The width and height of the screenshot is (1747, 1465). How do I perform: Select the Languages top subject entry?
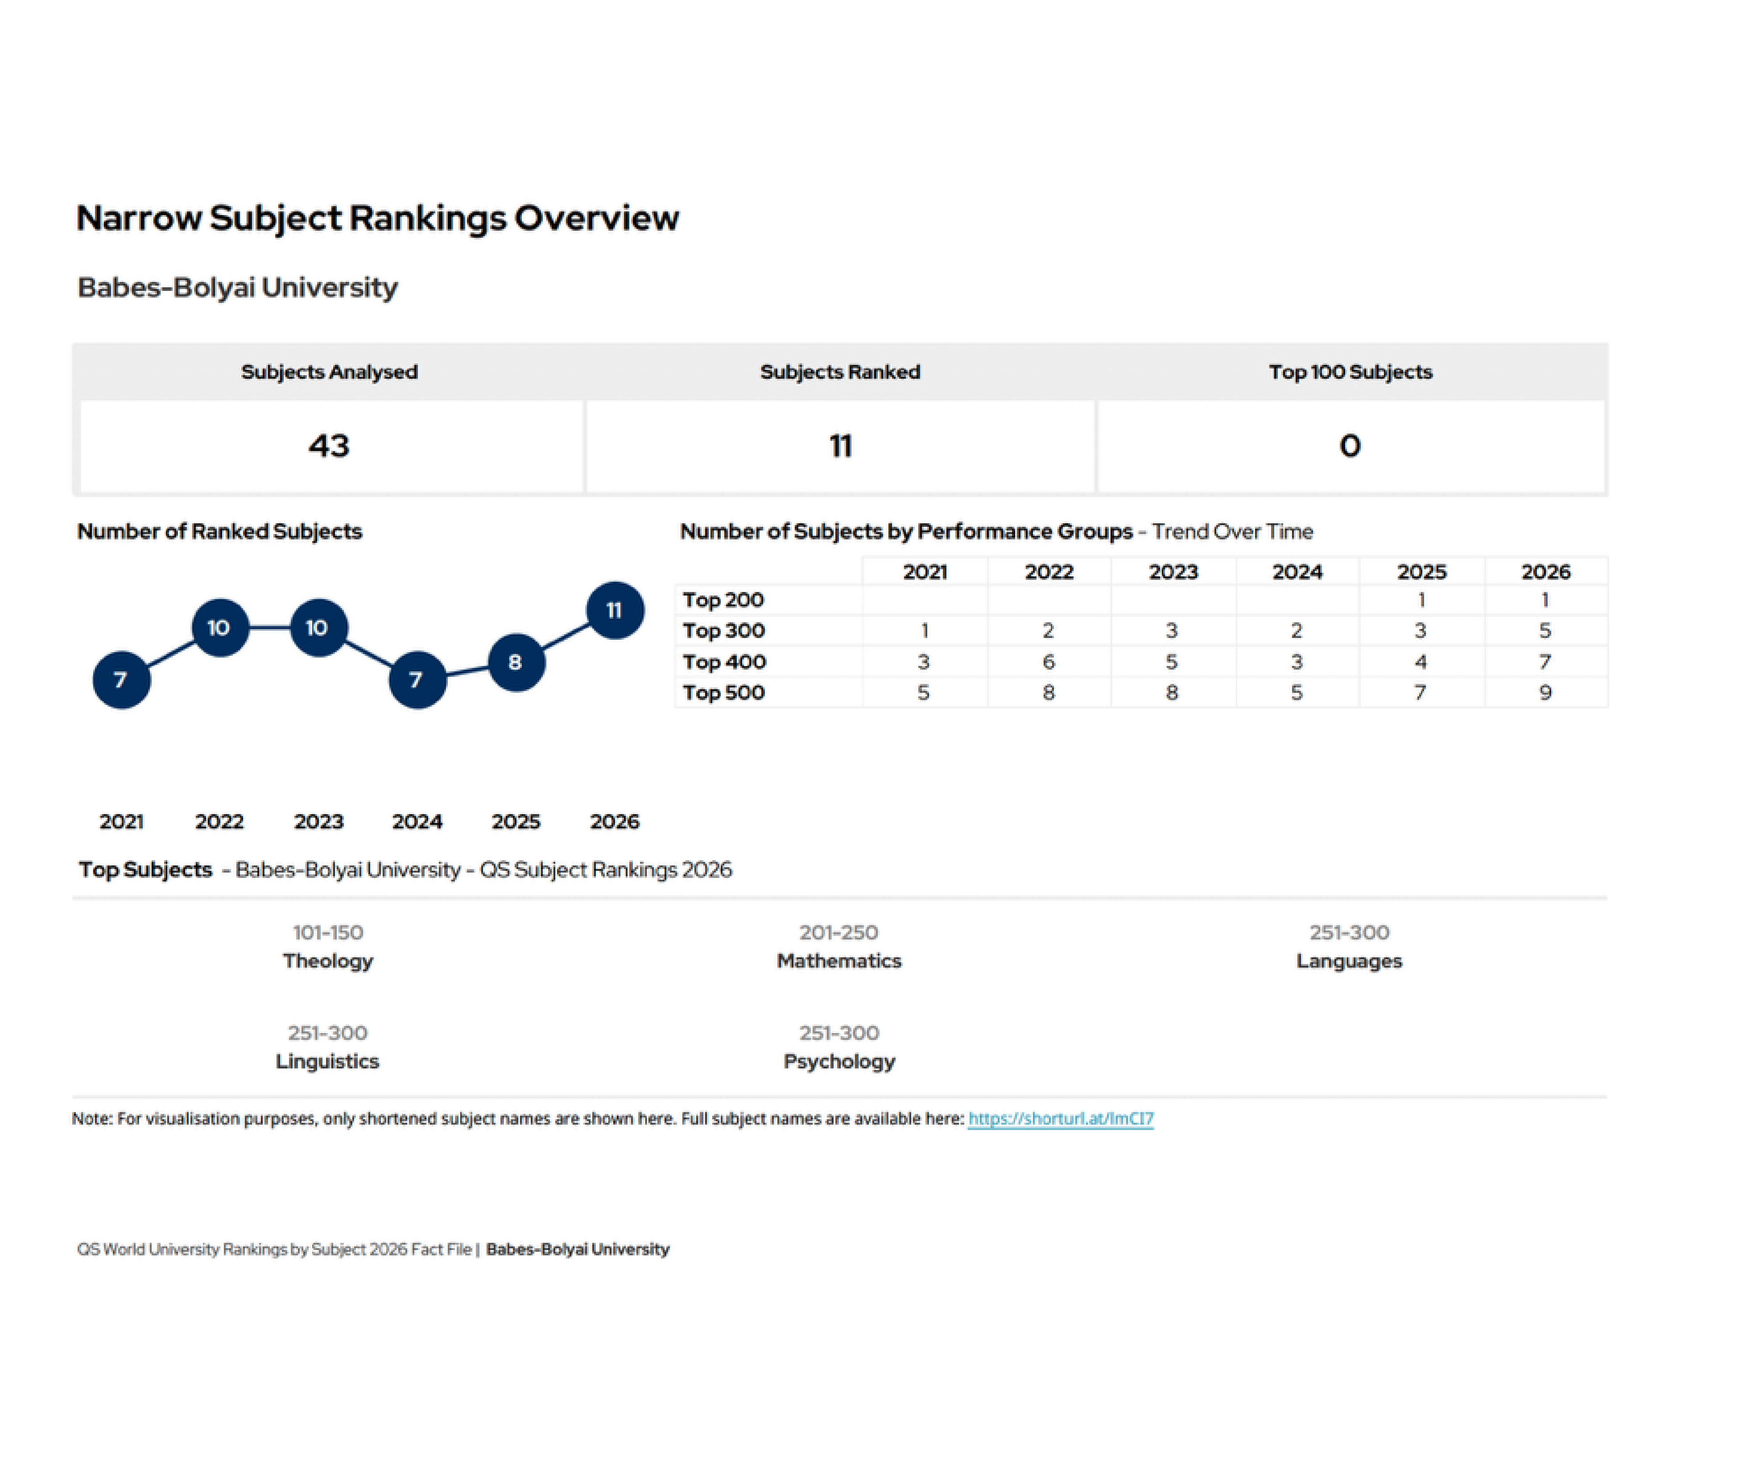pyautogui.click(x=1349, y=960)
